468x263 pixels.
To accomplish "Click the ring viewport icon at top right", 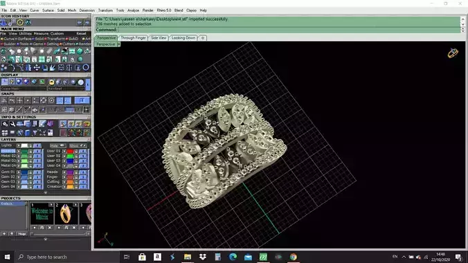I will pyautogui.click(x=453, y=53).
